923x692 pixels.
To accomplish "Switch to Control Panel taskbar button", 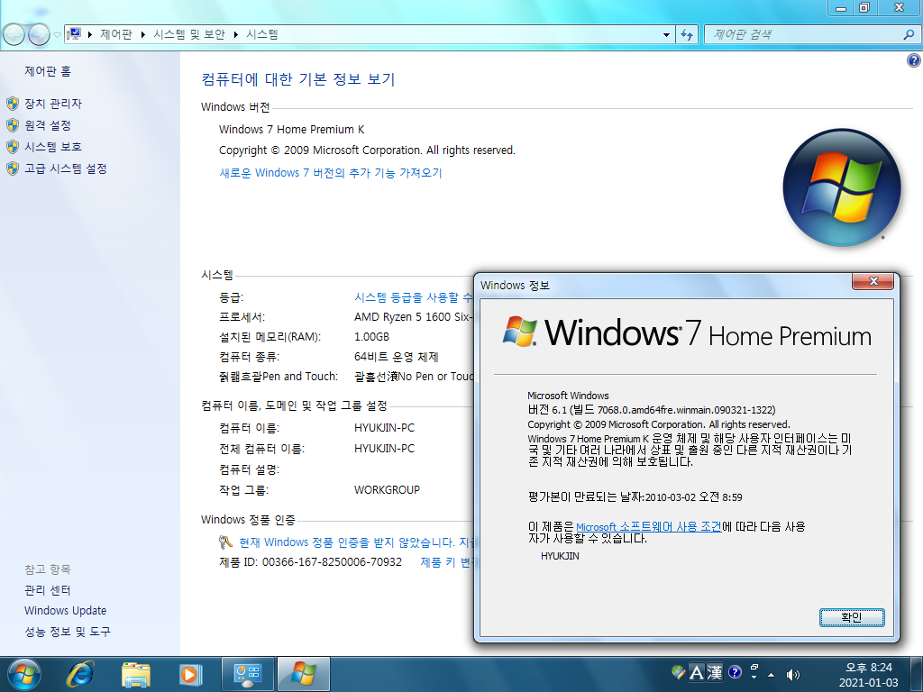I will pyautogui.click(x=248, y=674).
